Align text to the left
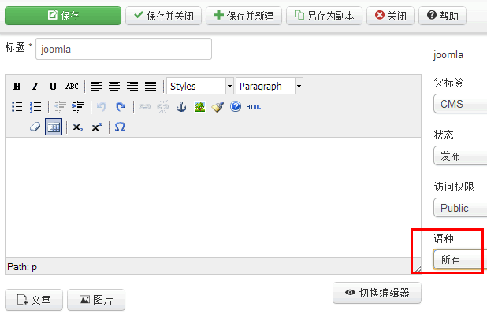The height and width of the screenshot is (314, 487). click(x=96, y=87)
